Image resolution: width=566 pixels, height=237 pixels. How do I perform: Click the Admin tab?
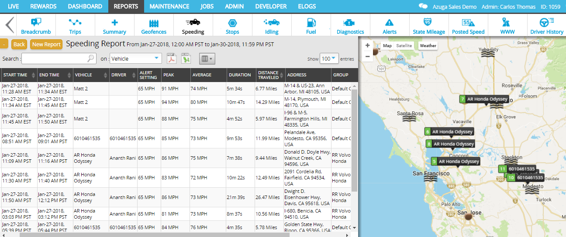pos(235,7)
